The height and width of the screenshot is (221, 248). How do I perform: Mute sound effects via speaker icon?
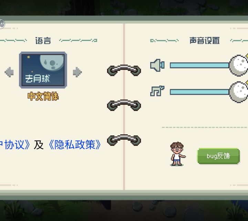click(157, 65)
